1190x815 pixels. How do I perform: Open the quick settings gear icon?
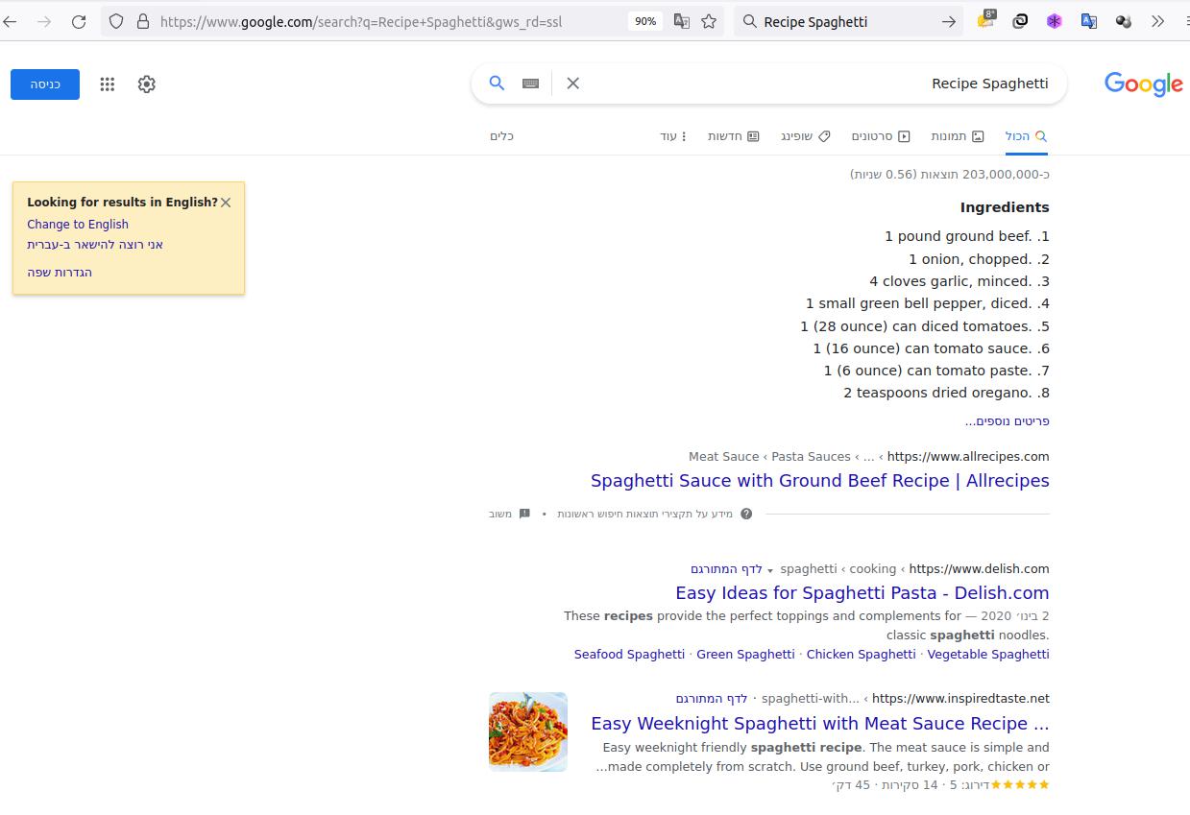pyautogui.click(x=146, y=84)
